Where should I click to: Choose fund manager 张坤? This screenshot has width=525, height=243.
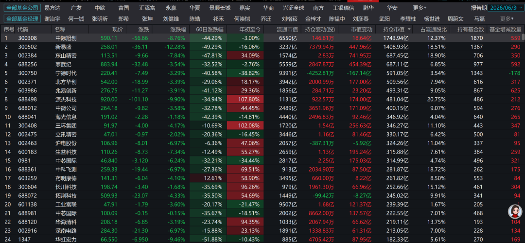coord(147,19)
